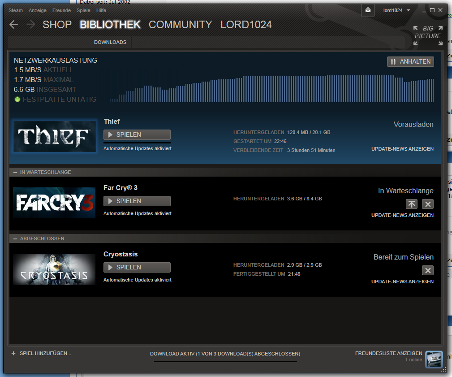The width and height of the screenshot is (452, 377).
Task: Select the Downloads sub-tab
Action: [110, 42]
